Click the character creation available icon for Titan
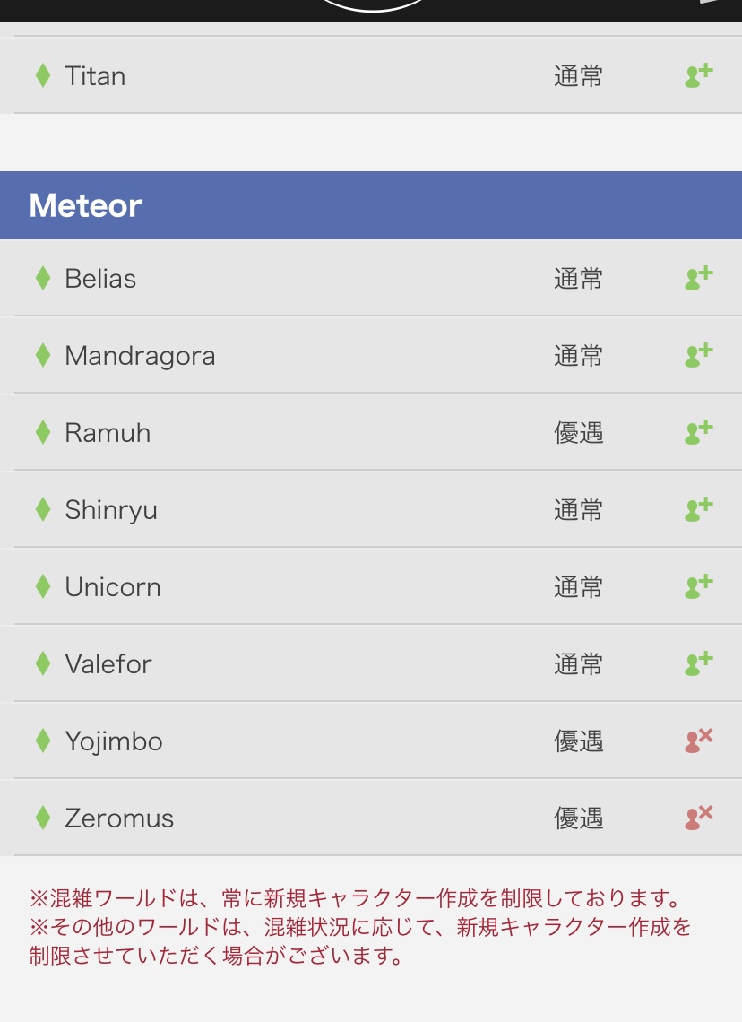The width and height of the screenshot is (742, 1022). click(x=698, y=75)
